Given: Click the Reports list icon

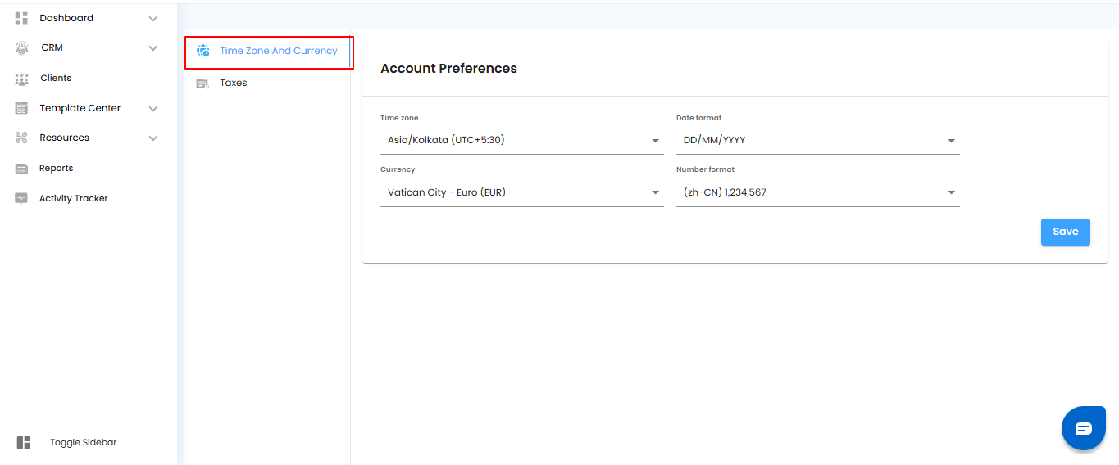Looking at the screenshot, I should (x=22, y=169).
